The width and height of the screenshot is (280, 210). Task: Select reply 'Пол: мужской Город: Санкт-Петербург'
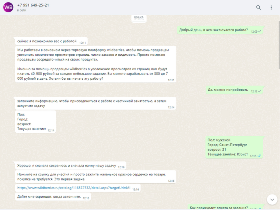(x=235, y=147)
